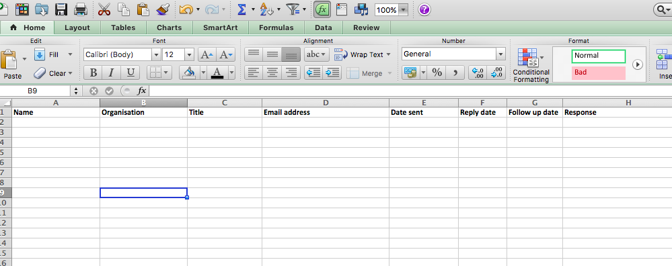Expand the Fill options dropdown arrow

[70, 54]
